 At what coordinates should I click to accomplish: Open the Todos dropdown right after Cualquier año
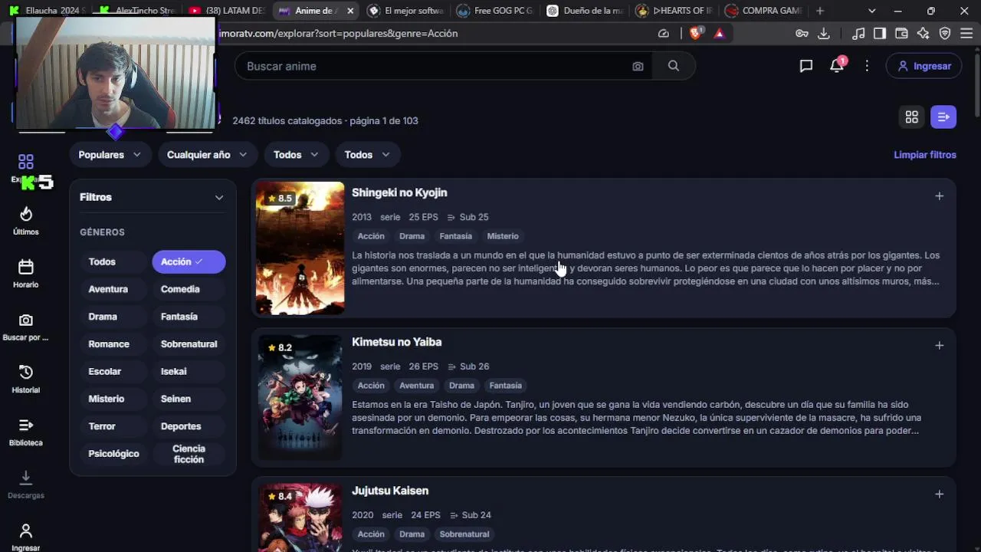[x=296, y=155]
